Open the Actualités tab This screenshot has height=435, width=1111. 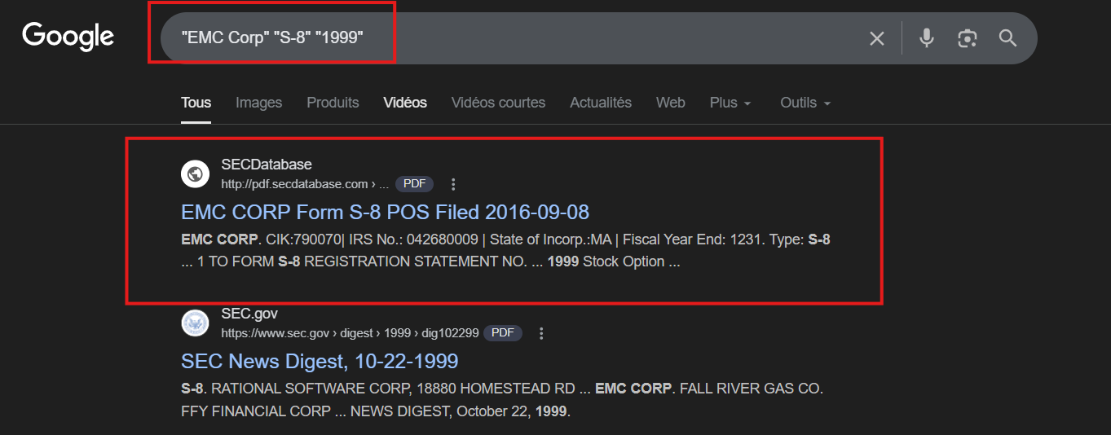tap(600, 103)
